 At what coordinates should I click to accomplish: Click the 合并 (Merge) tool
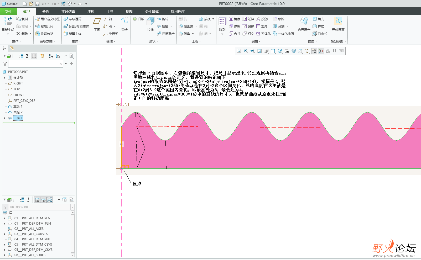pos(235,34)
